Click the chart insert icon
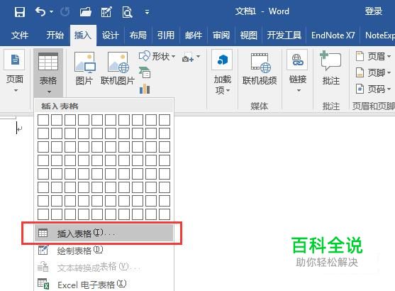The image size is (395, 291). 145,89
